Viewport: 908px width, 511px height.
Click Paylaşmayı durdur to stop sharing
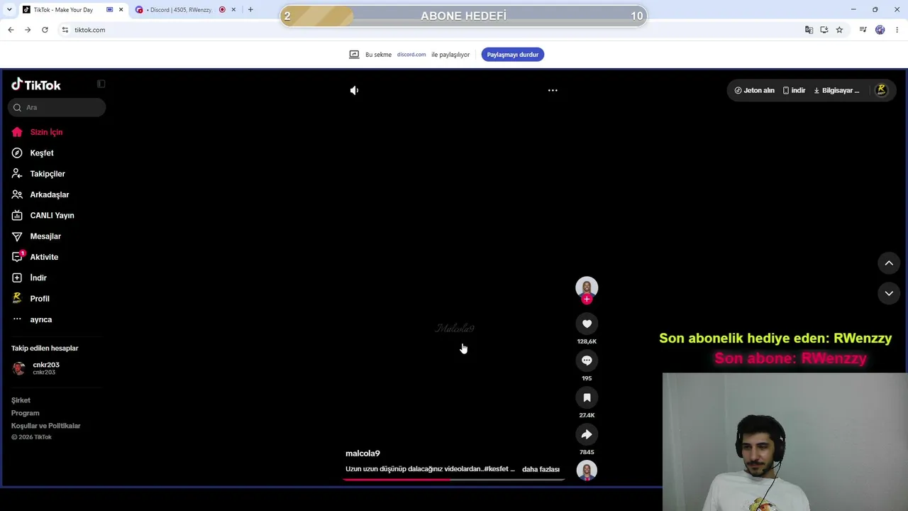click(513, 55)
